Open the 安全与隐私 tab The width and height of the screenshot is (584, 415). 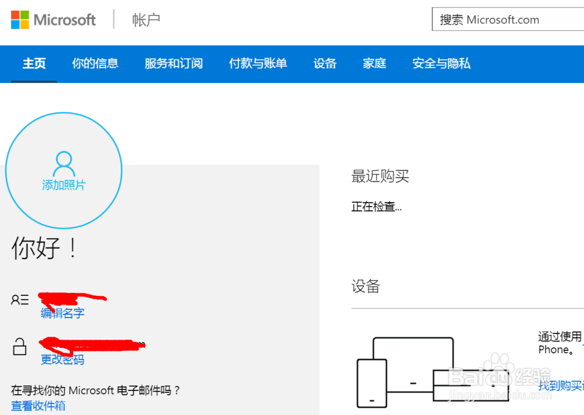[x=441, y=64]
